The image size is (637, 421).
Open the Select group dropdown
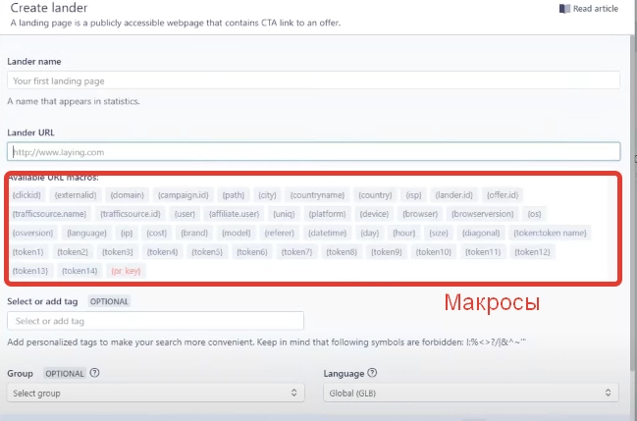pyautogui.click(x=156, y=393)
